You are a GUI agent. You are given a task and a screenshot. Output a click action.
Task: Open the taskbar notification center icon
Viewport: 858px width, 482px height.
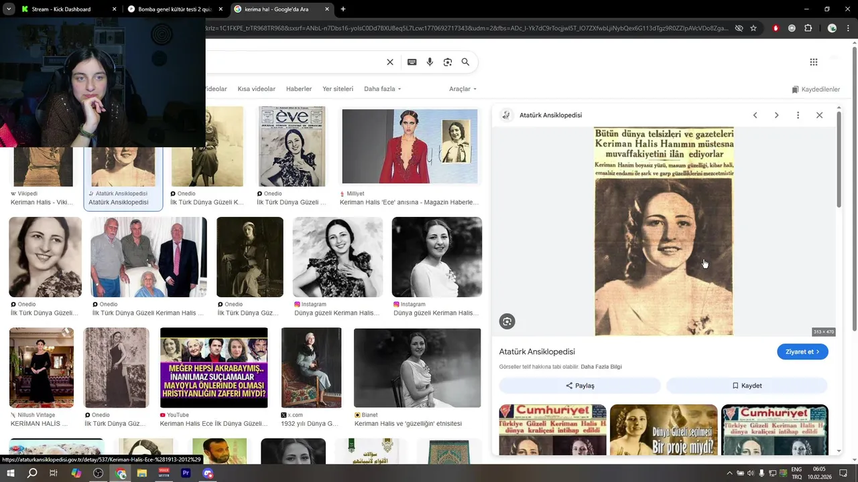pos(843,473)
